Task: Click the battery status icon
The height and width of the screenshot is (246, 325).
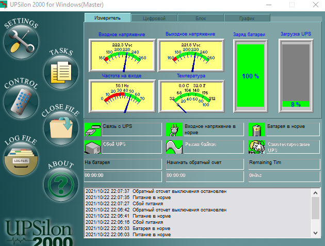Action: point(256,129)
